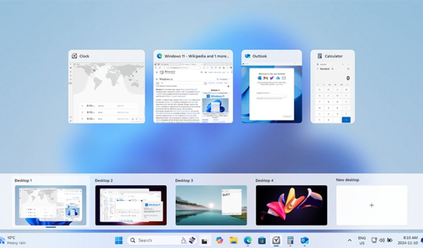
Task: Select the Windows 11 Wikipedia window thumbnail
Action: coord(195,89)
